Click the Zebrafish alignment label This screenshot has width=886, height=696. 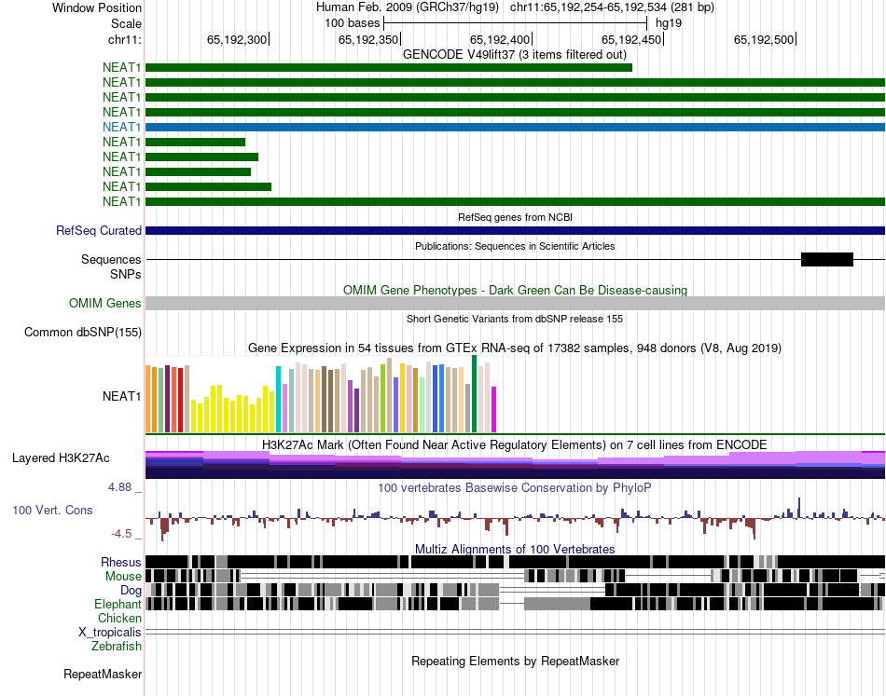[117, 647]
